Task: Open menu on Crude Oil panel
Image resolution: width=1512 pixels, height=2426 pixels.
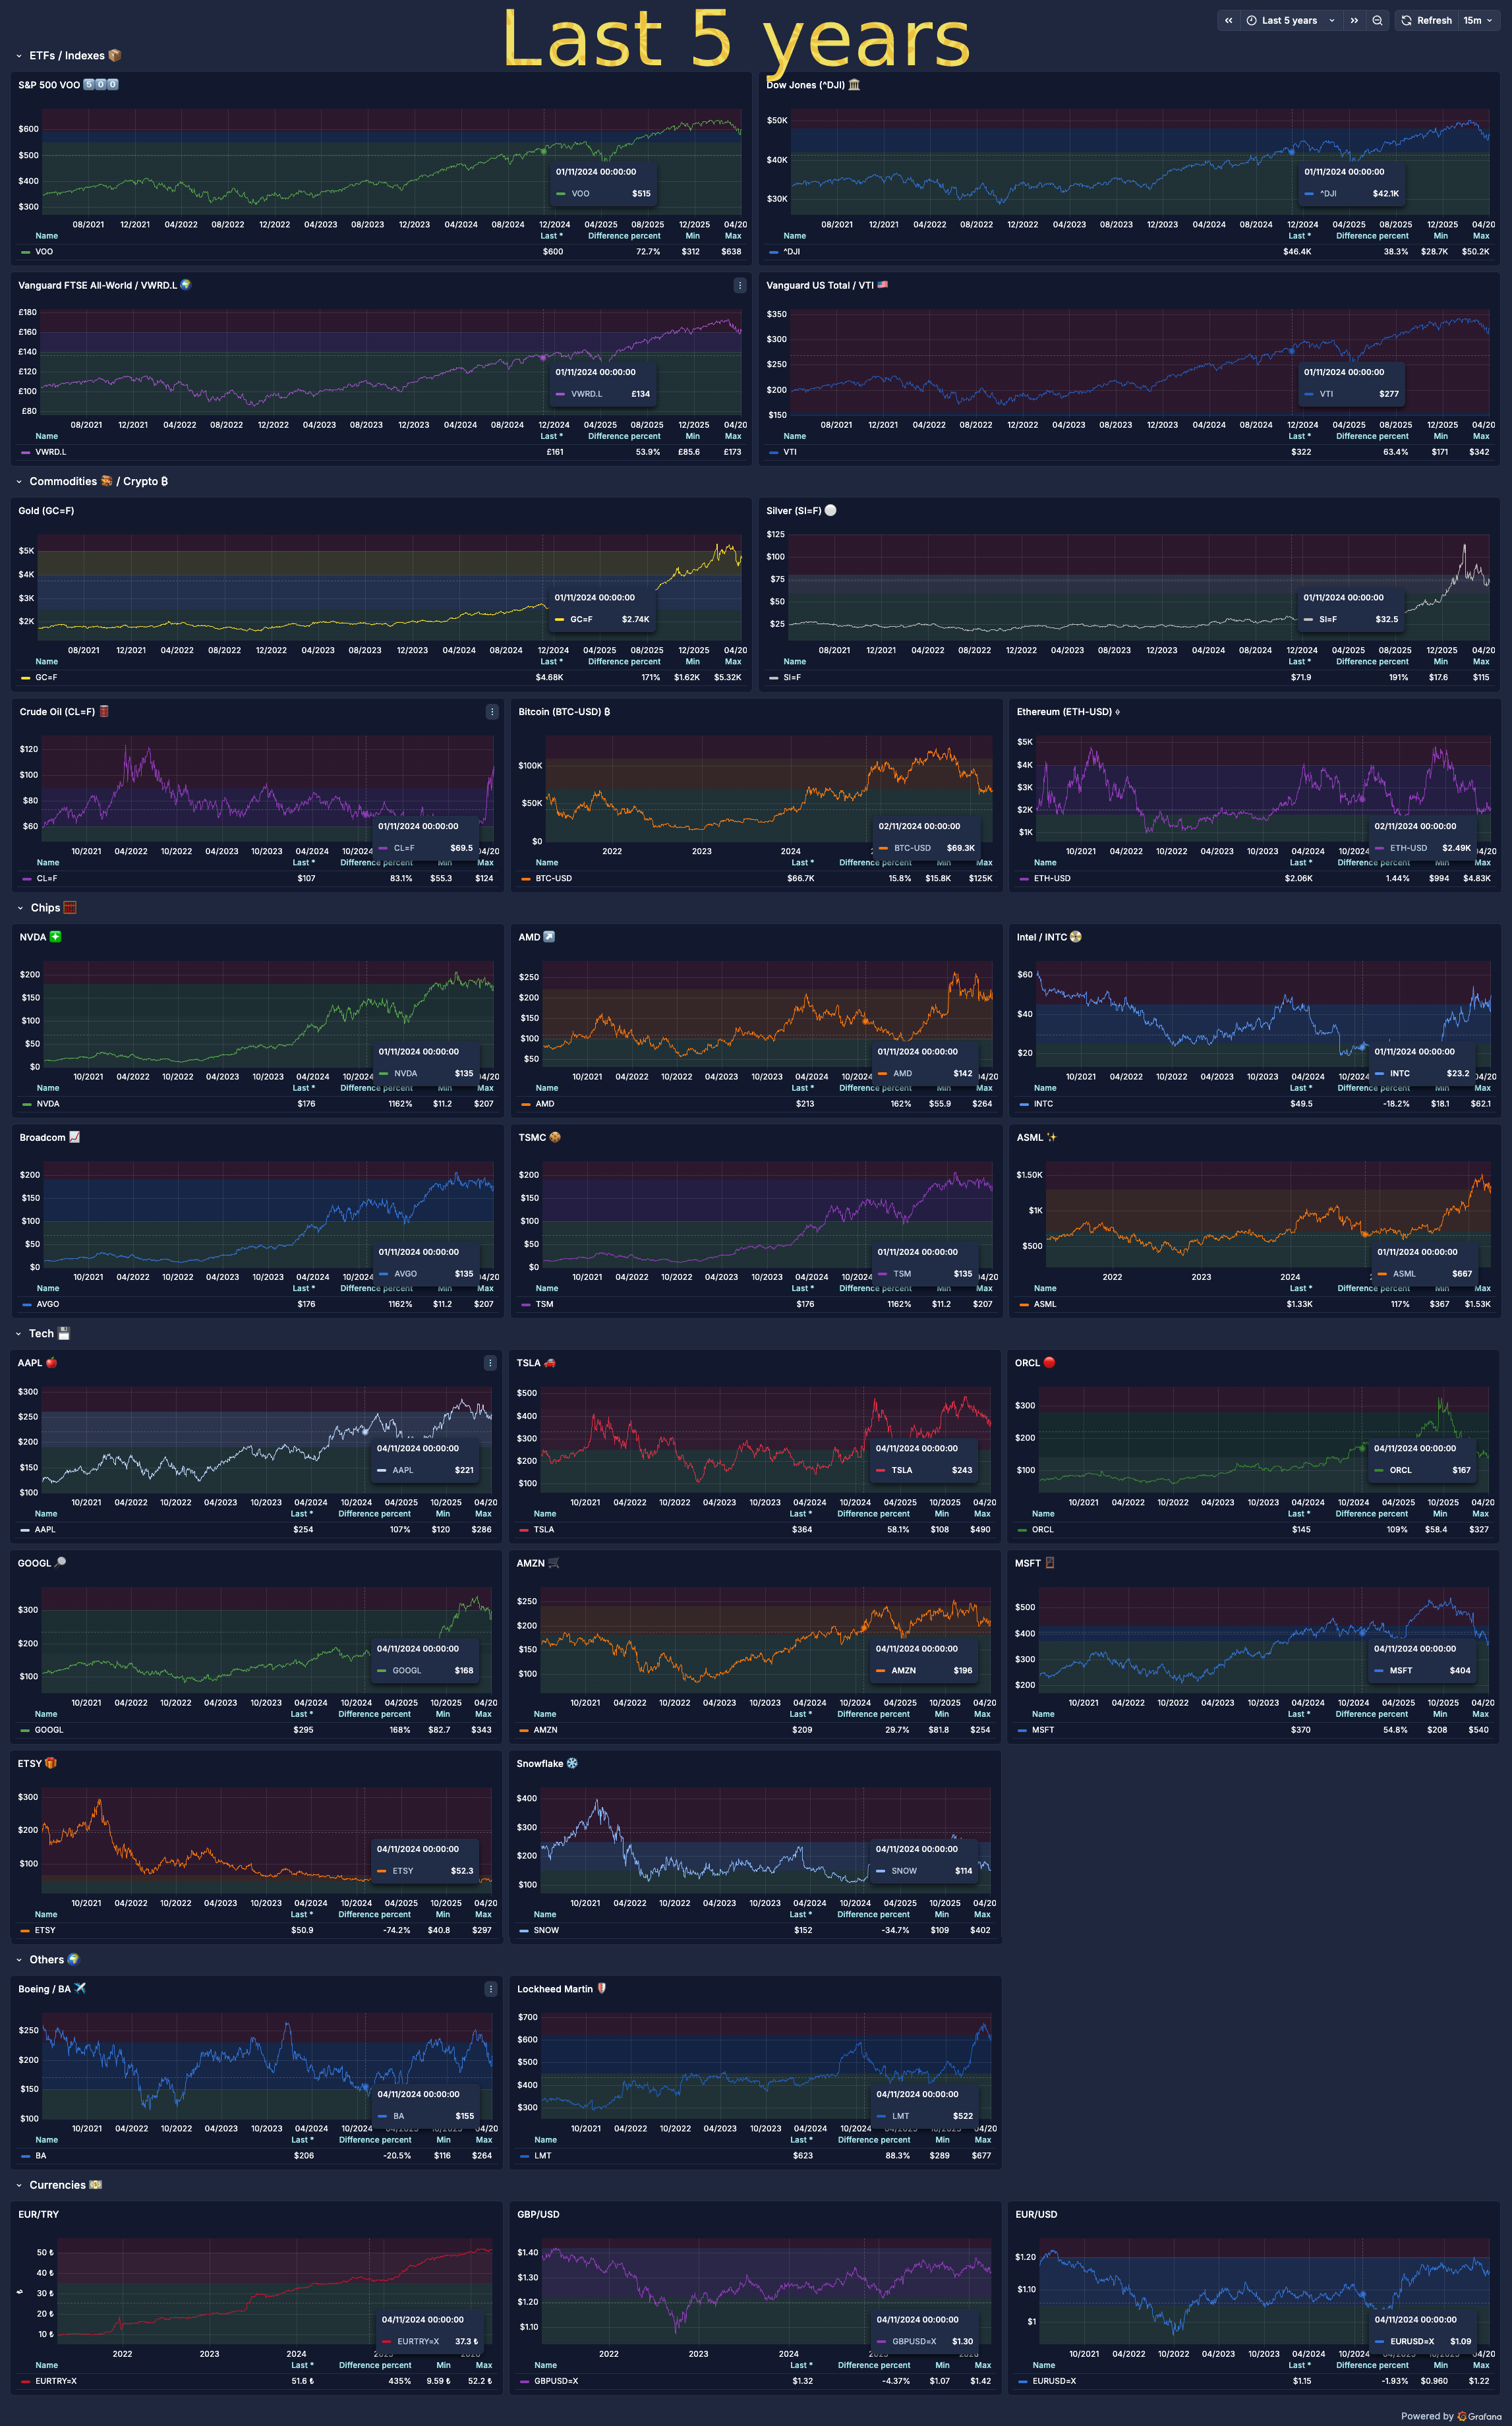Action: click(491, 712)
